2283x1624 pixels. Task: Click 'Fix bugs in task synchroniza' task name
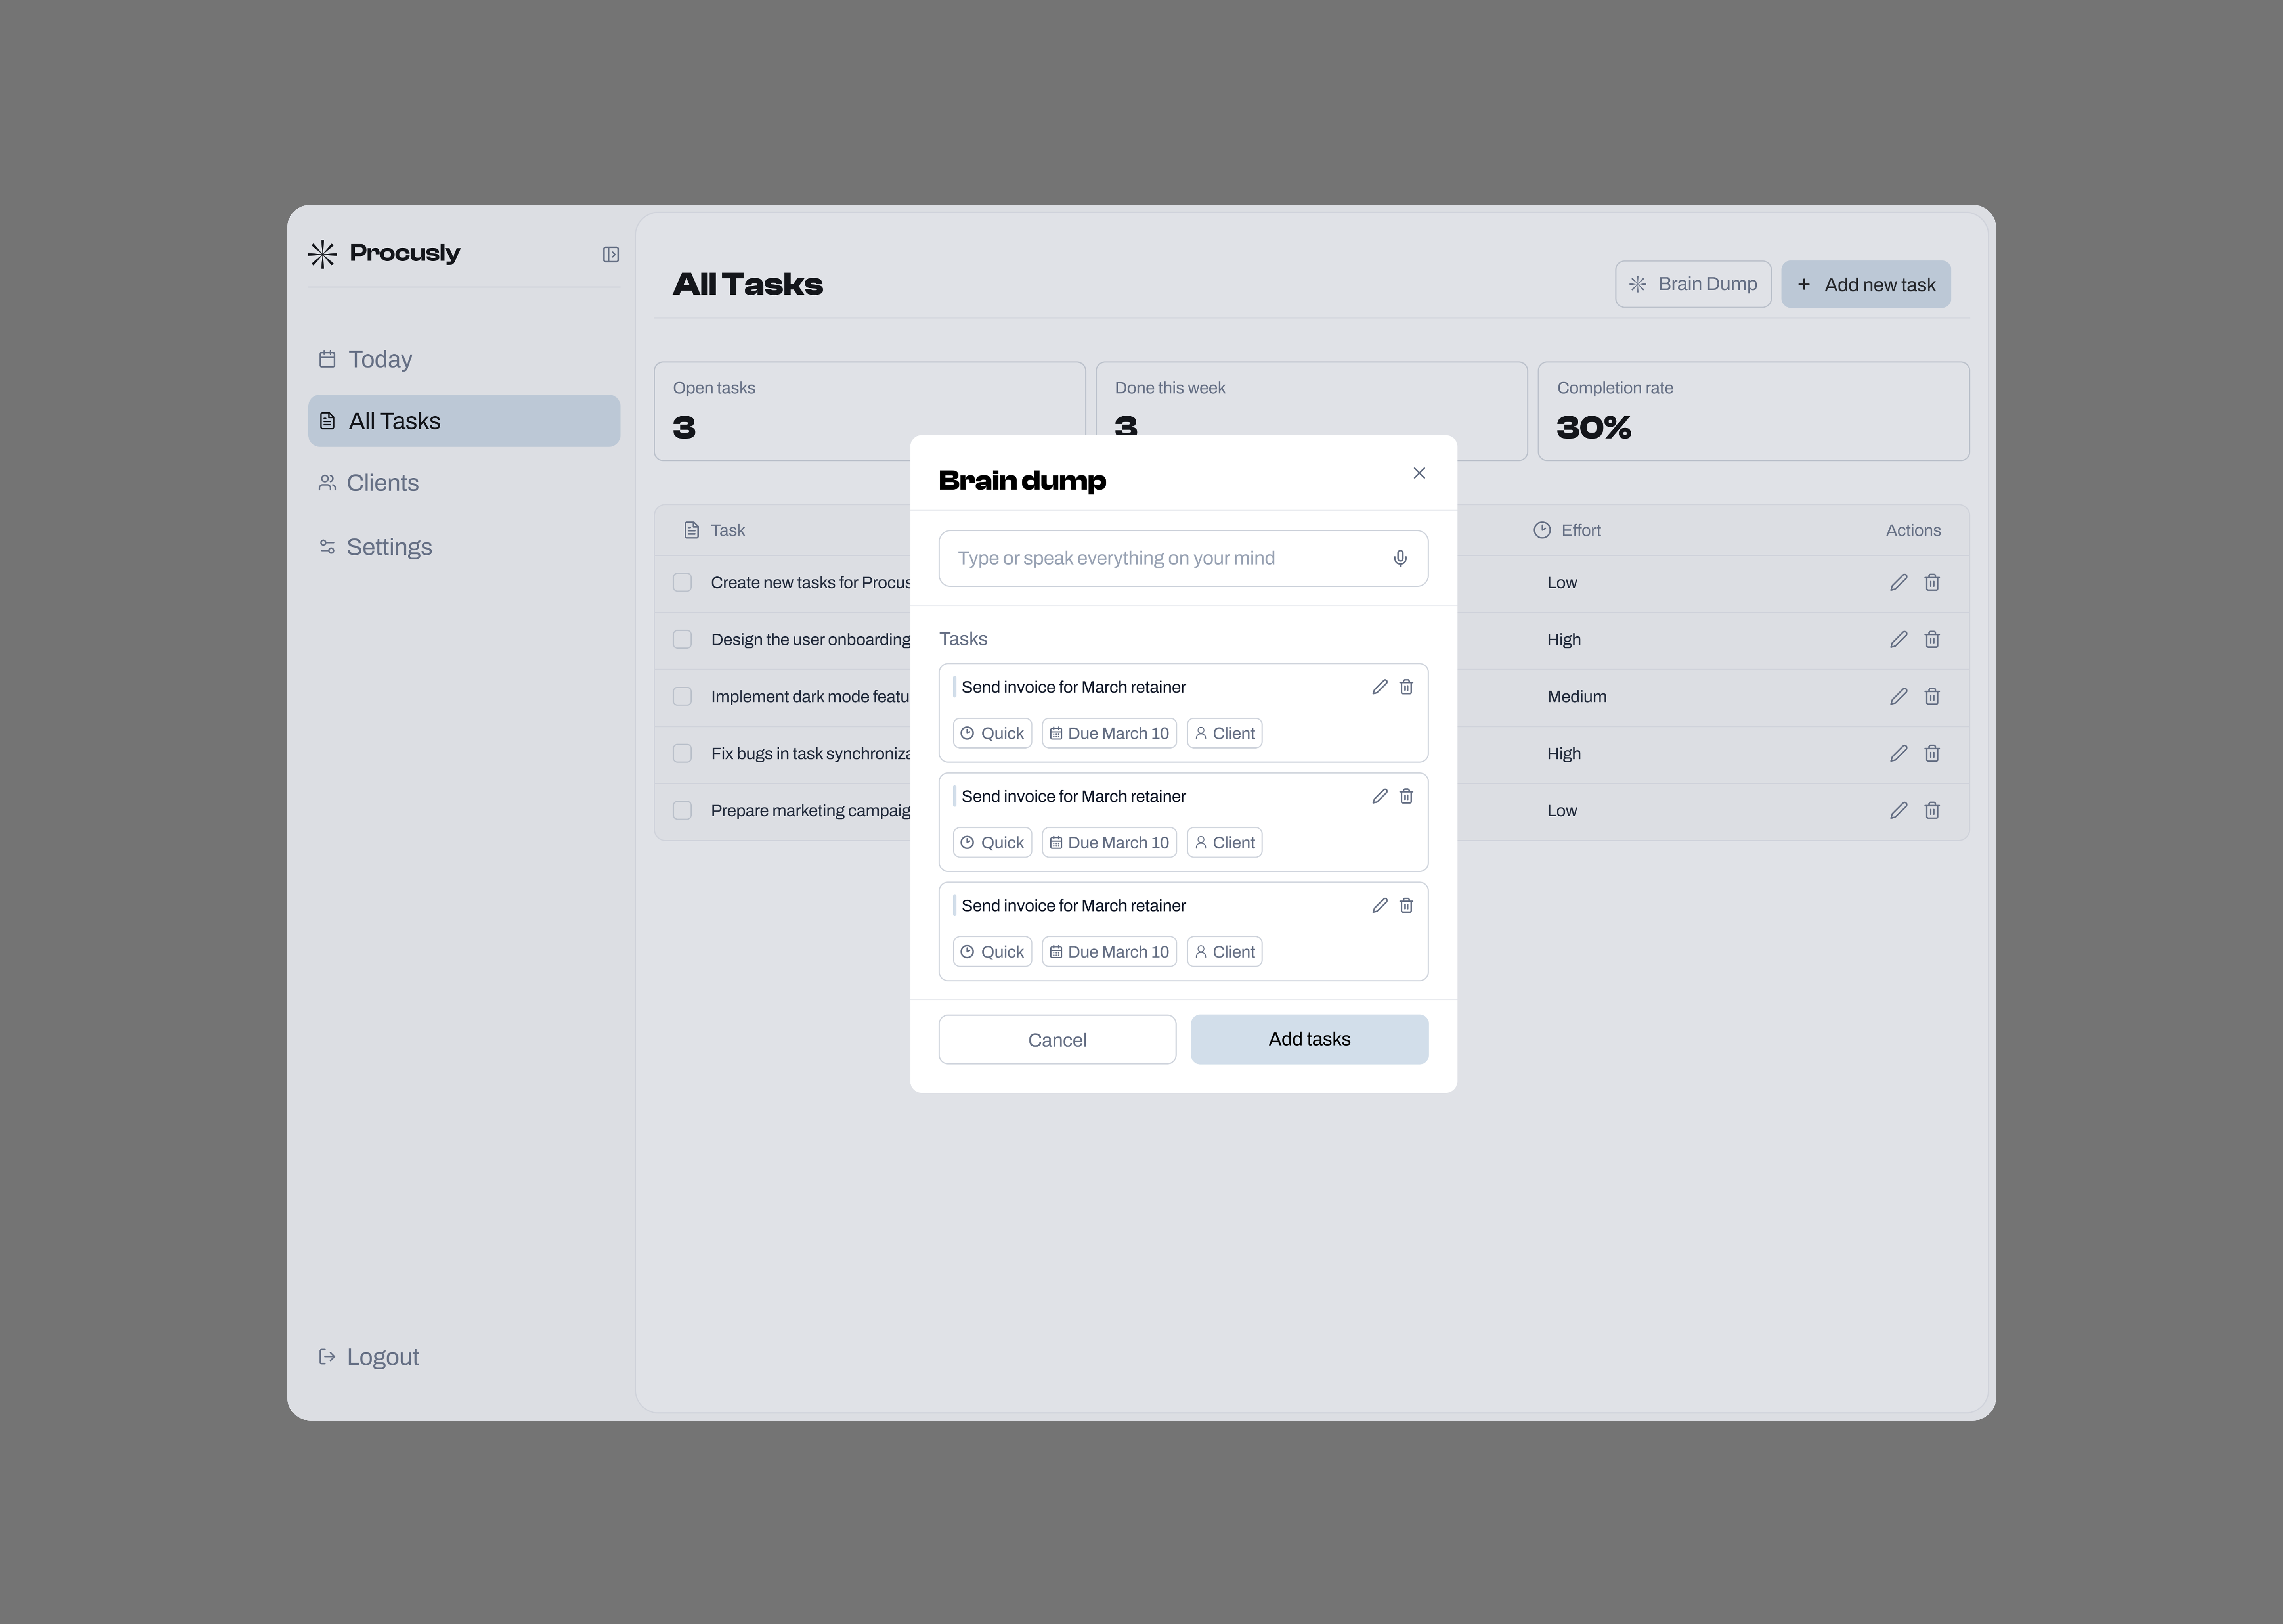(811, 754)
